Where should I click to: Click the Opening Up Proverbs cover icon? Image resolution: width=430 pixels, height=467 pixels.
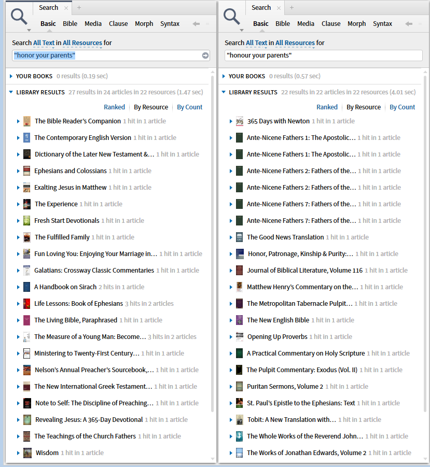pyautogui.click(x=240, y=337)
